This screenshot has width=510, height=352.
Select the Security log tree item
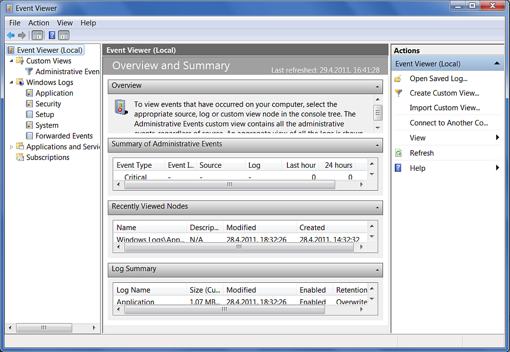click(x=48, y=104)
